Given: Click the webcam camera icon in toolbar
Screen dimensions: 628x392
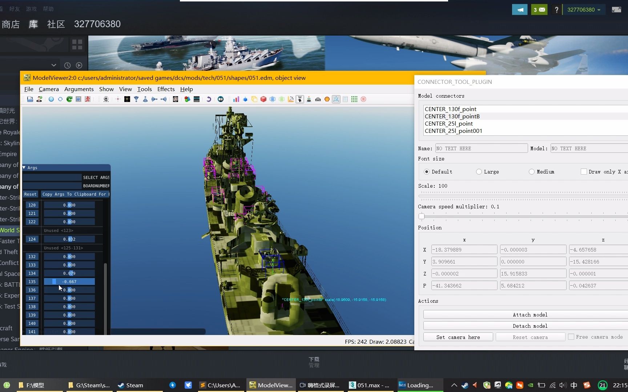Looking at the screenshot, I should (x=106, y=99).
